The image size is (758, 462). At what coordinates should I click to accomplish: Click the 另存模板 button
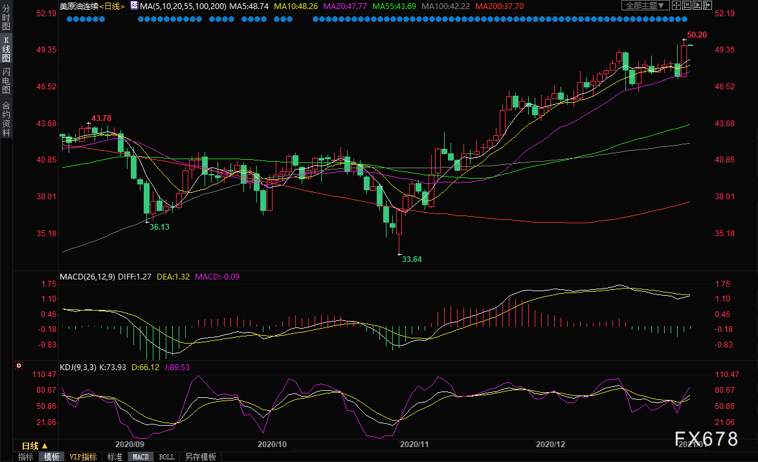(x=201, y=457)
